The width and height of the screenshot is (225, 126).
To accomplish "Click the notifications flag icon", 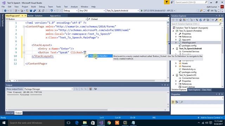I will (167, 2).
